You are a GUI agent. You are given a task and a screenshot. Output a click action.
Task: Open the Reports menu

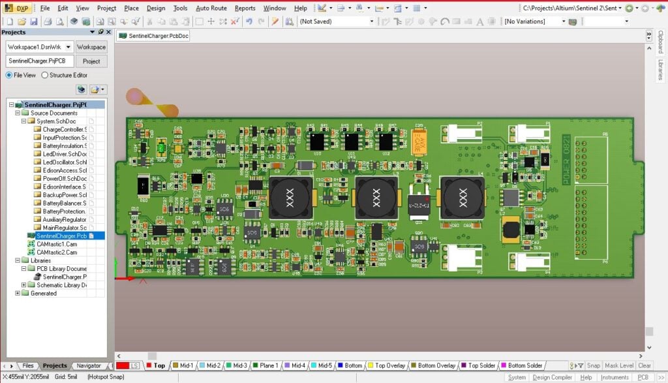[x=245, y=8]
